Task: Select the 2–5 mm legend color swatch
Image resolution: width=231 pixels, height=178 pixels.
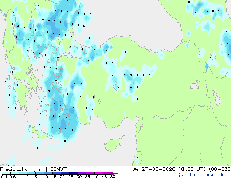Action: 31,173
